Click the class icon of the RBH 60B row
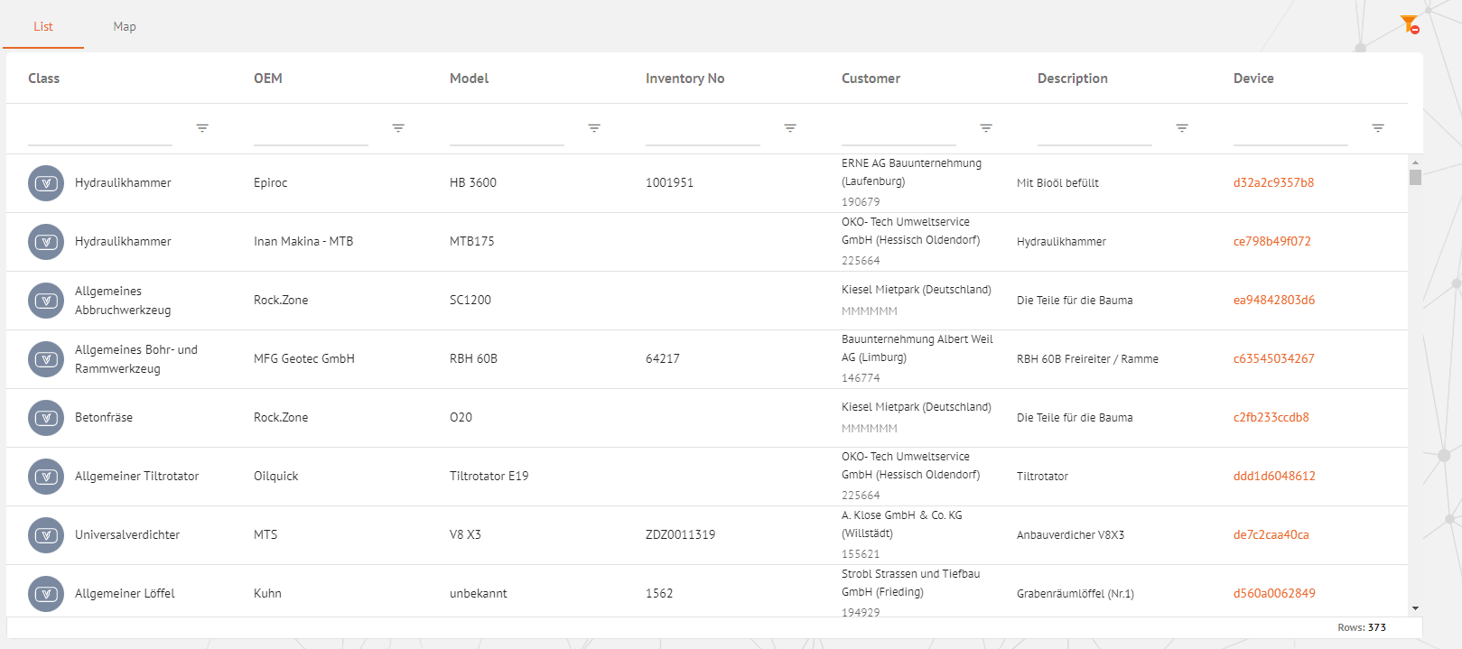1462x649 pixels. (46, 359)
